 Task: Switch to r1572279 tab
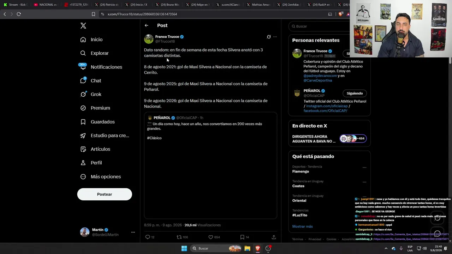coord(76,5)
